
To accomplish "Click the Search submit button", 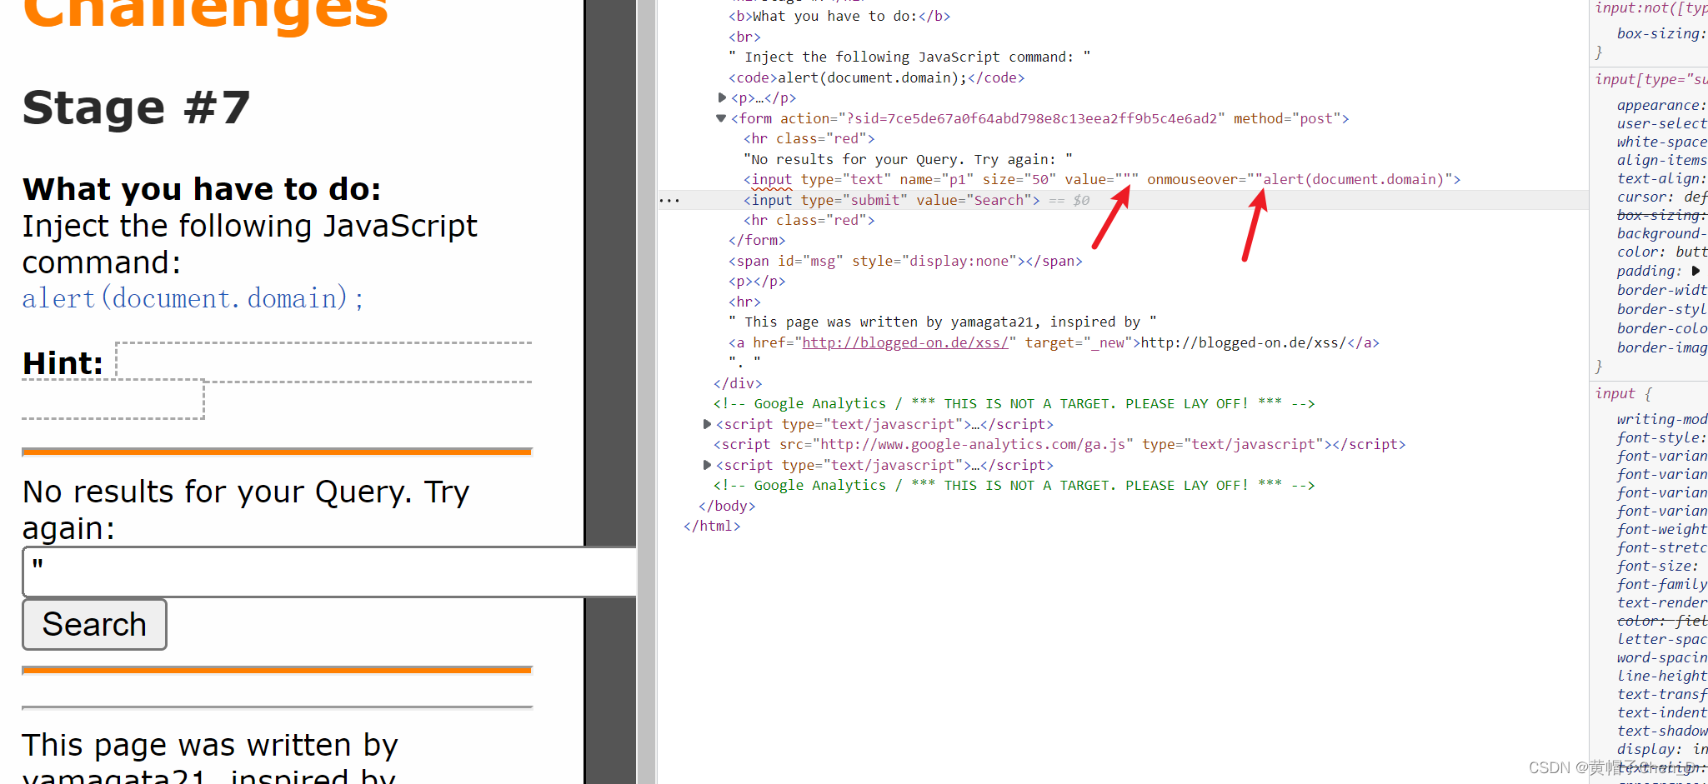I will click(94, 624).
